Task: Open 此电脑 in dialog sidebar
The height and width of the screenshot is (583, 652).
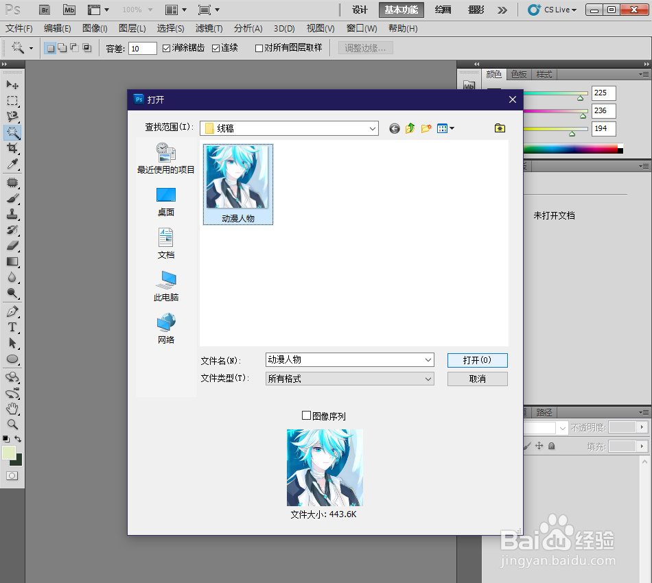Action: coord(166,286)
